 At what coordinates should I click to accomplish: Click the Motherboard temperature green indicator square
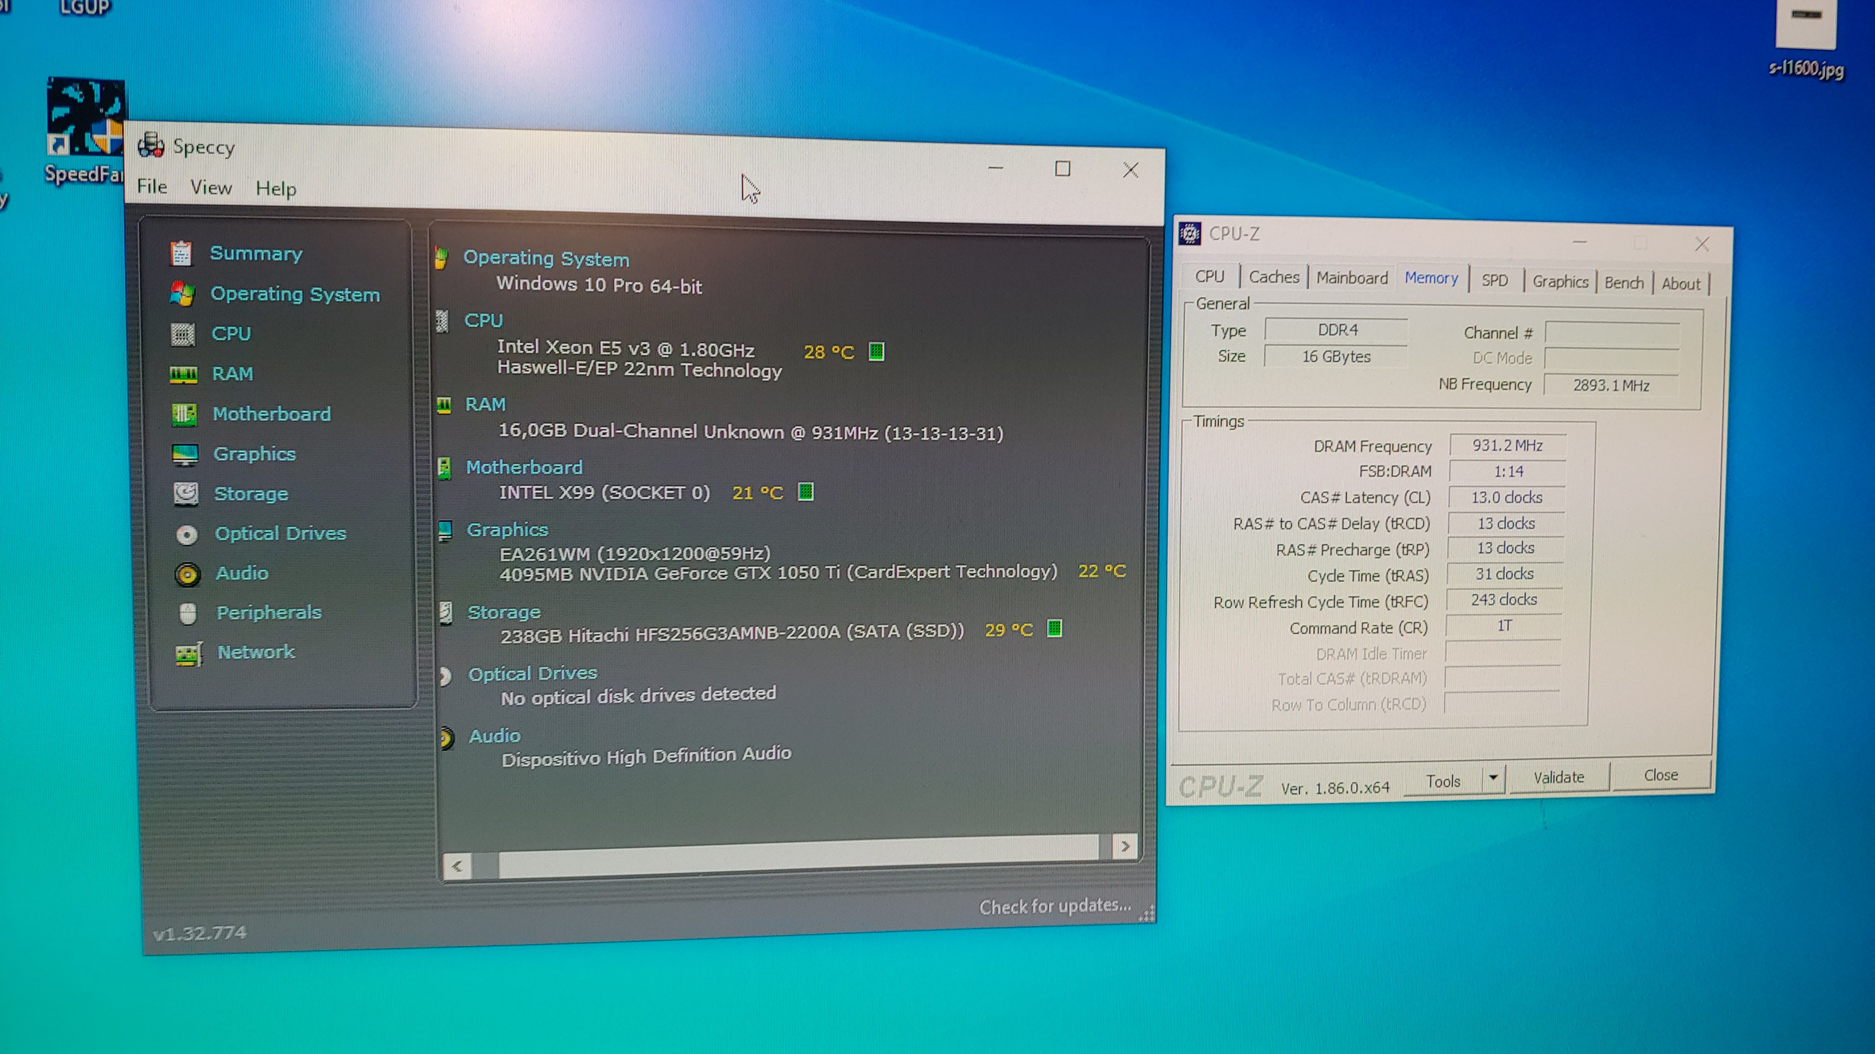[x=806, y=493]
